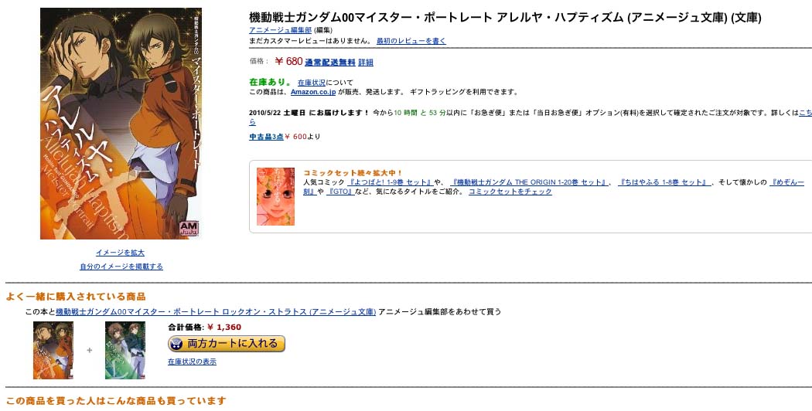Click 最初のレビューを書く link
Image resolution: width=812 pixels, height=411 pixels.
411,41
